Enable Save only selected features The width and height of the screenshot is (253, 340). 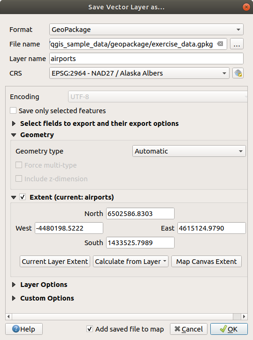[x=13, y=110]
